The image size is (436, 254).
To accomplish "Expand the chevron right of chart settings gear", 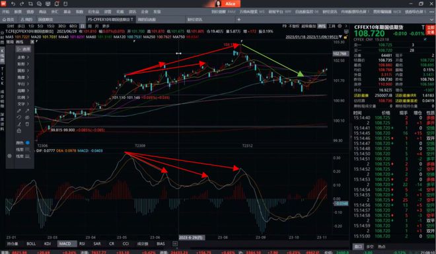I will (346, 26).
